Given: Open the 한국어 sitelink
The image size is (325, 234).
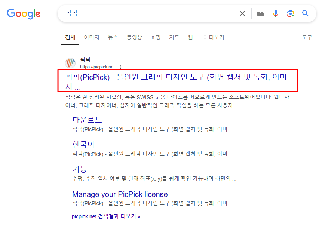Looking at the screenshot, I should 83,145.
